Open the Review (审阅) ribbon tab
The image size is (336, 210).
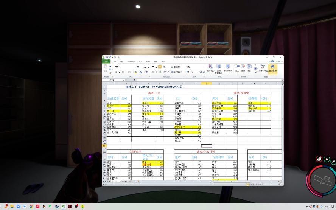[156, 61]
